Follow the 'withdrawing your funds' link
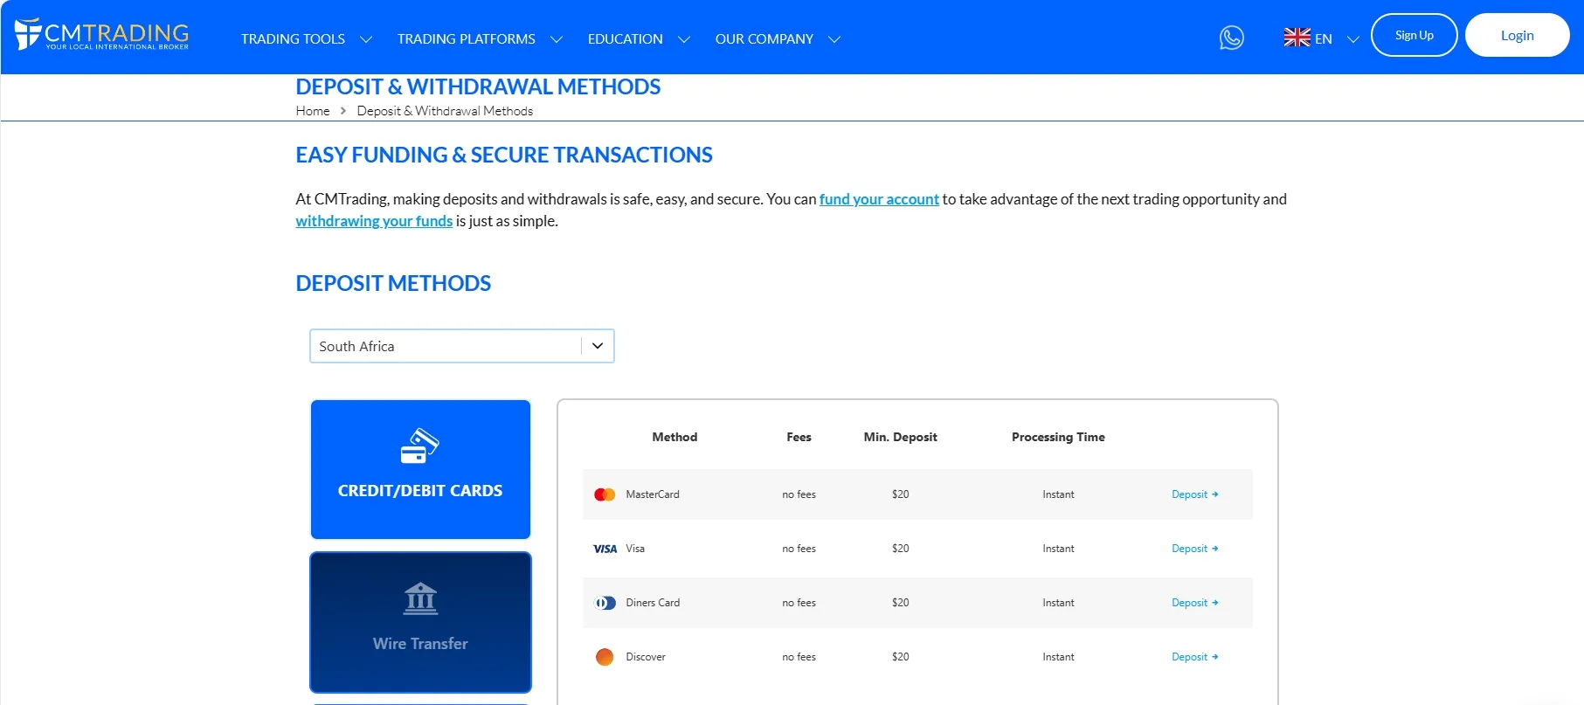 tap(374, 221)
